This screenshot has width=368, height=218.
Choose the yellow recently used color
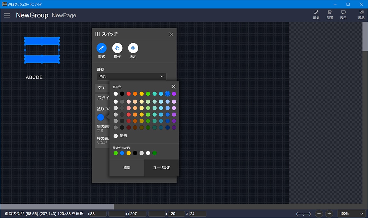pos(129,153)
